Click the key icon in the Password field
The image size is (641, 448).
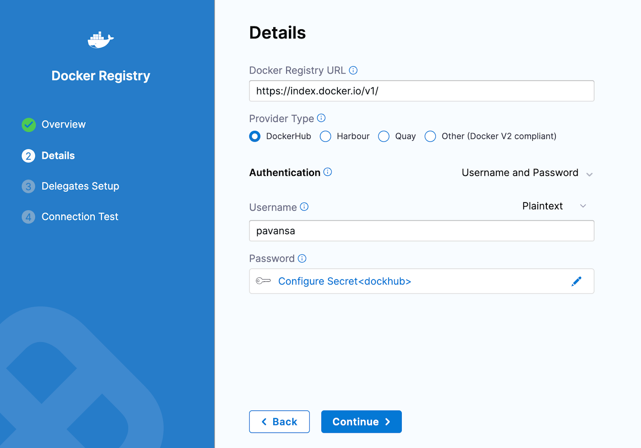(x=263, y=281)
